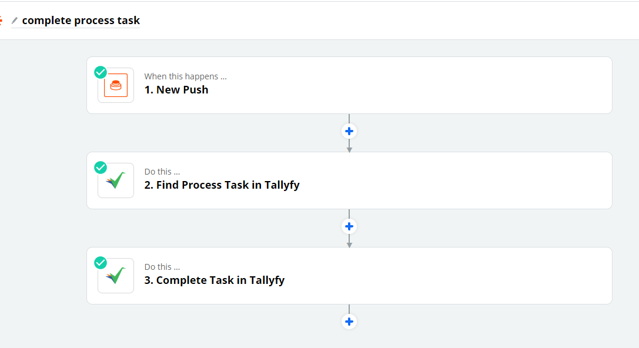Click the pencil icon to rename the Zap
Image resolution: width=639 pixels, height=348 pixels.
15,19
